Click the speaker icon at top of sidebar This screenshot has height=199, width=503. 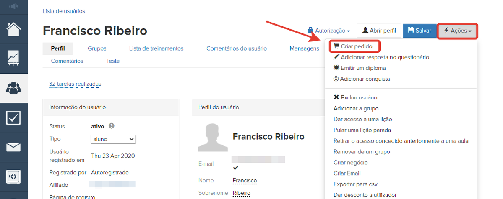point(14,6)
